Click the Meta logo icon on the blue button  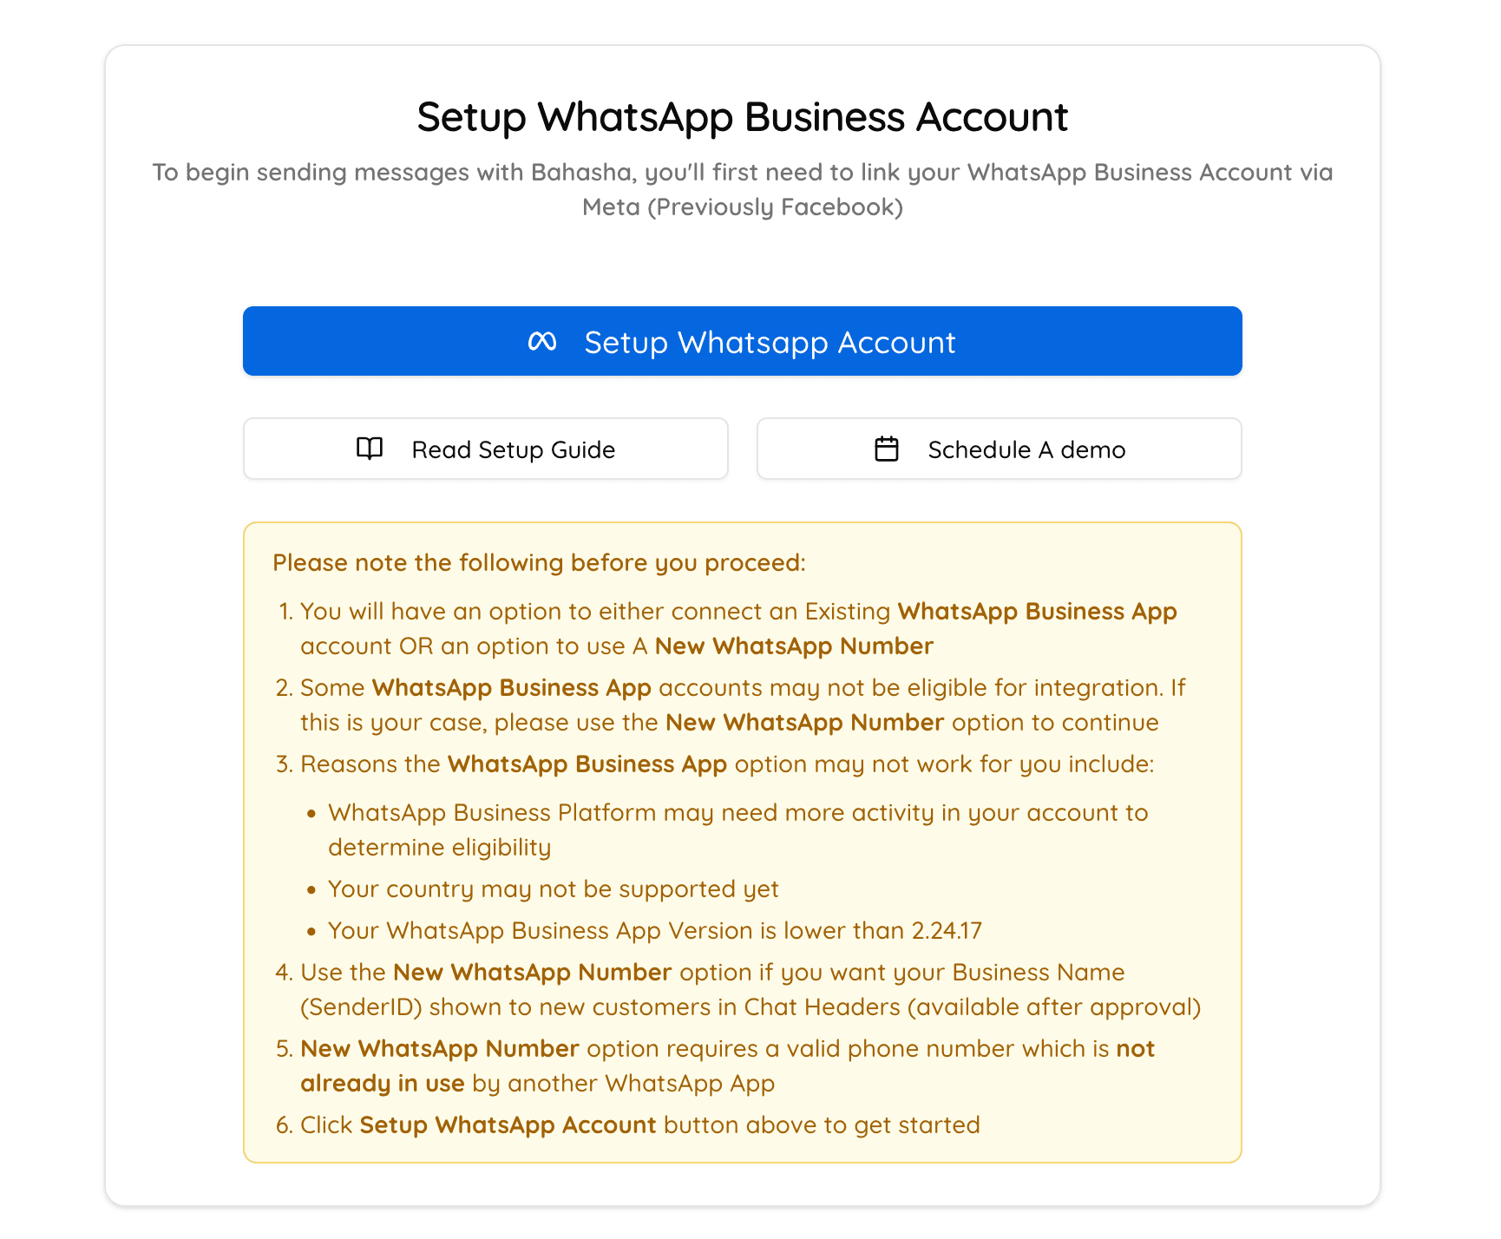544,341
